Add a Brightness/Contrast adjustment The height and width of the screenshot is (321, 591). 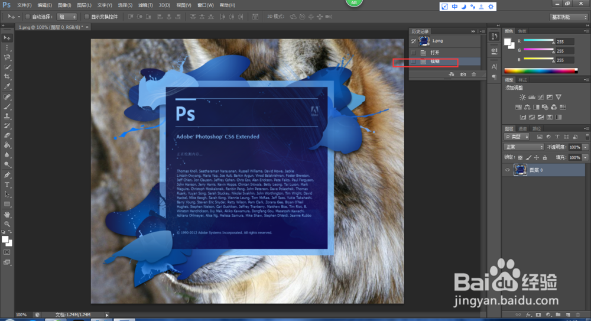523,98
